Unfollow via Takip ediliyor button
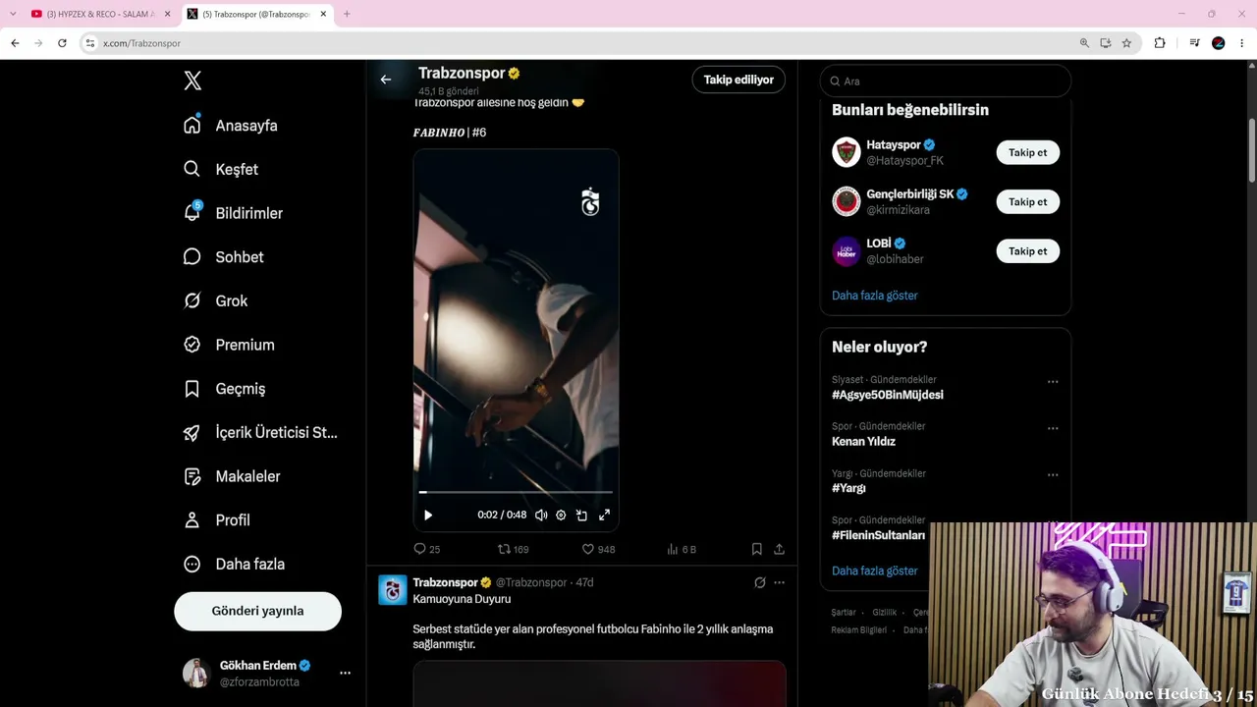This screenshot has height=707, width=1257. (738, 80)
